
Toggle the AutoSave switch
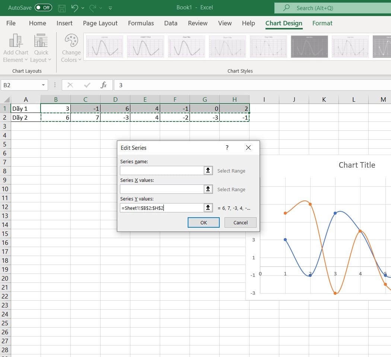[x=43, y=8]
